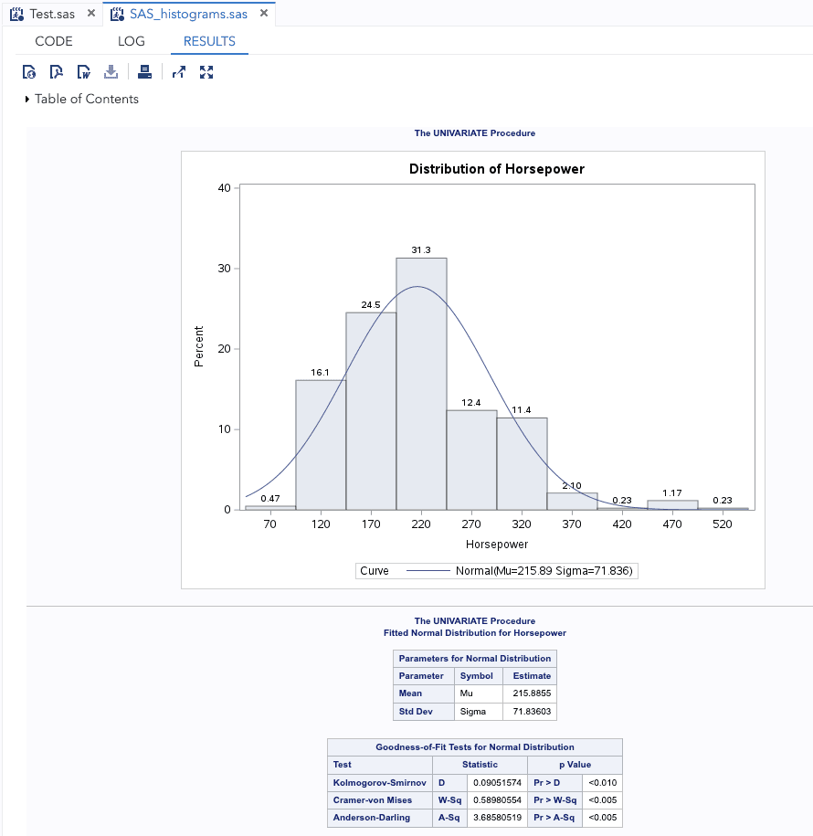This screenshot has width=813, height=836.
Task: Click the grayed download data icon
Action: pyautogui.click(x=111, y=72)
